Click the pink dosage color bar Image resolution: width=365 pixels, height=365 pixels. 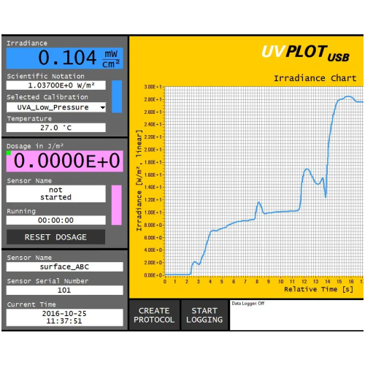117,205
